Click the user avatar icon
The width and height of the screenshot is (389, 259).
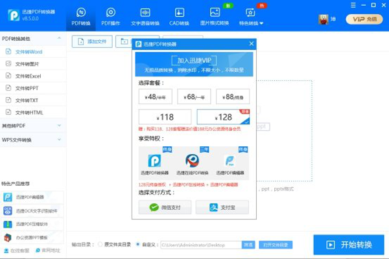tap(322, 19)
